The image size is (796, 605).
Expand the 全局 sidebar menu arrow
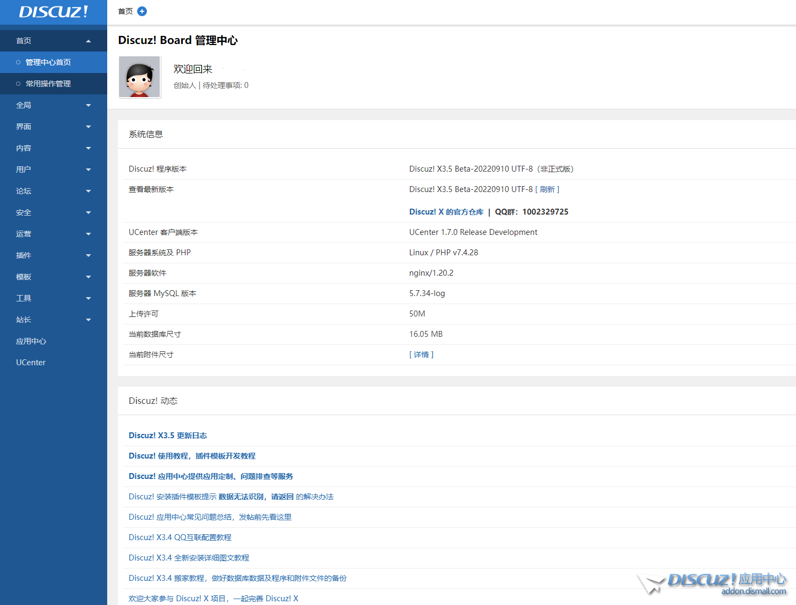tap(88, 106)
